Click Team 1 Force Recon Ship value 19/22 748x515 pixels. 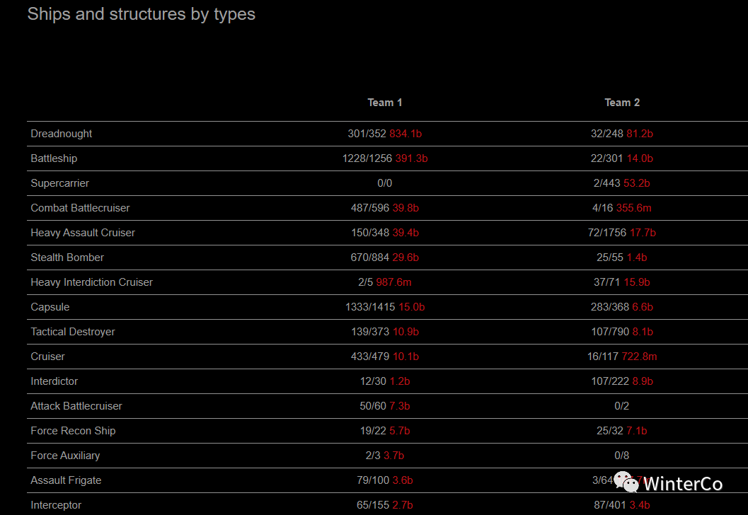click(x=372, y=431)
